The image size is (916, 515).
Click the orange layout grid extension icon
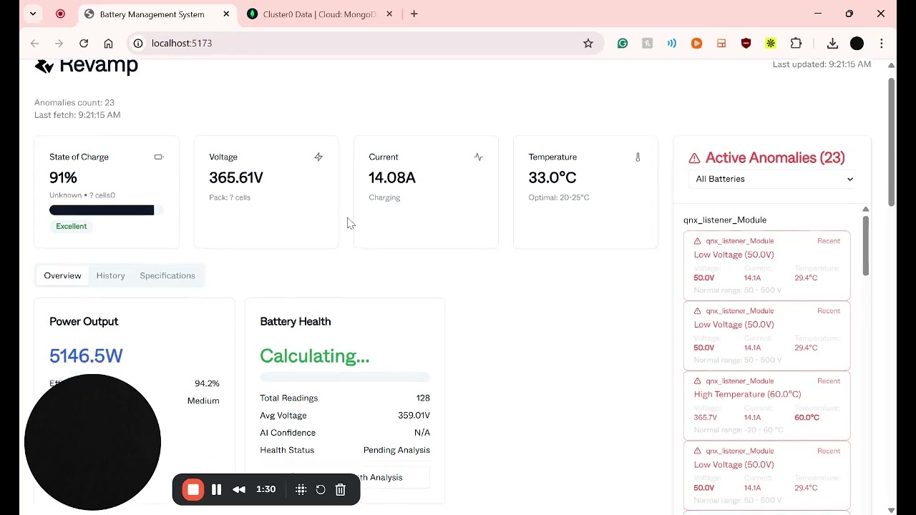click(x=721, y=44)
